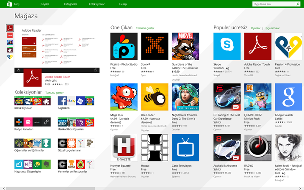Click Tümünü göster next to Koleksiyonlar heading

[54, 93]
